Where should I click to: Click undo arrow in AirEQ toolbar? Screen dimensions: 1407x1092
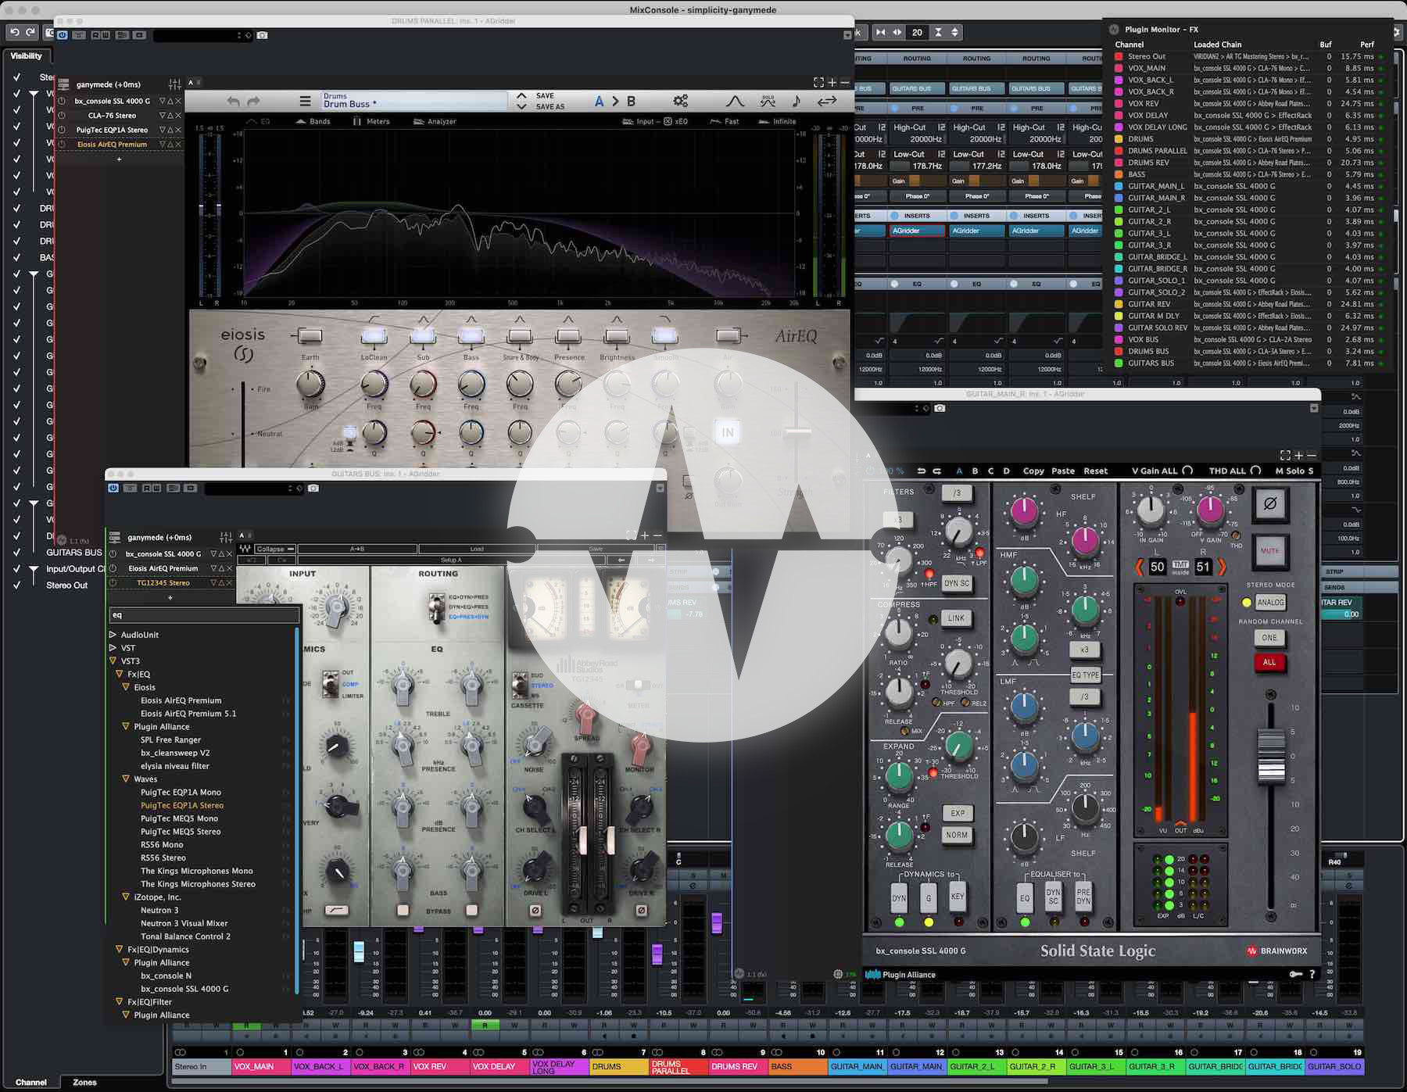233,102
